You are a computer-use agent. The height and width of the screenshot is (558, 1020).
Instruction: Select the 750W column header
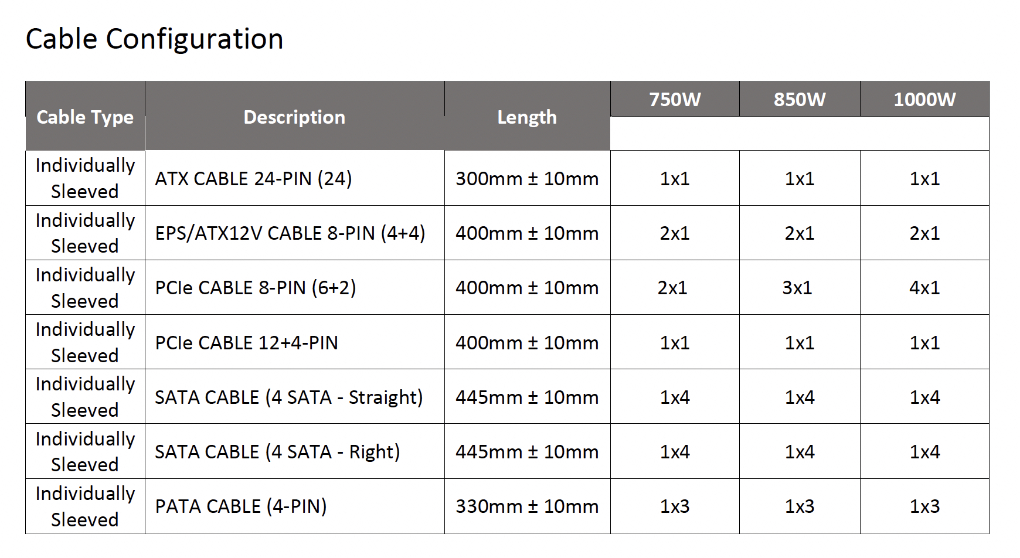click(675, 100)
